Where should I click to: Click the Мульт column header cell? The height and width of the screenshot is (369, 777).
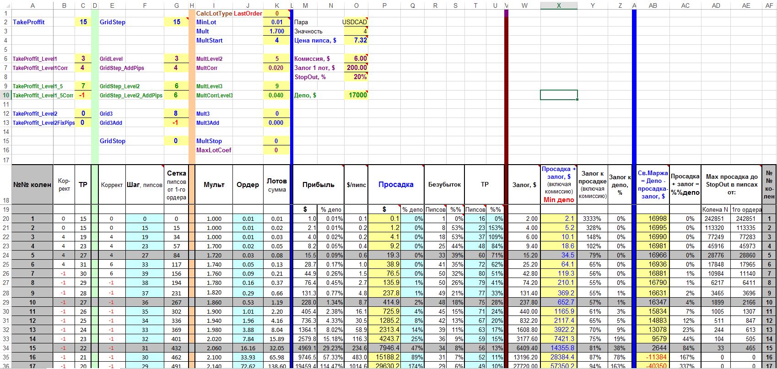point(214,185)
